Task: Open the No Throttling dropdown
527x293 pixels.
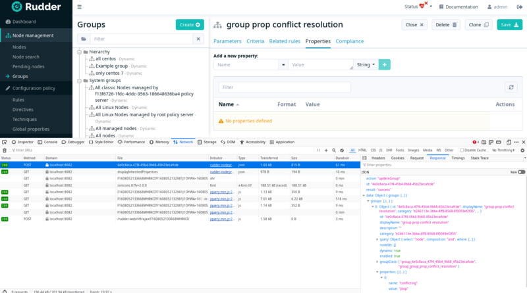Action: coord(503,150)
